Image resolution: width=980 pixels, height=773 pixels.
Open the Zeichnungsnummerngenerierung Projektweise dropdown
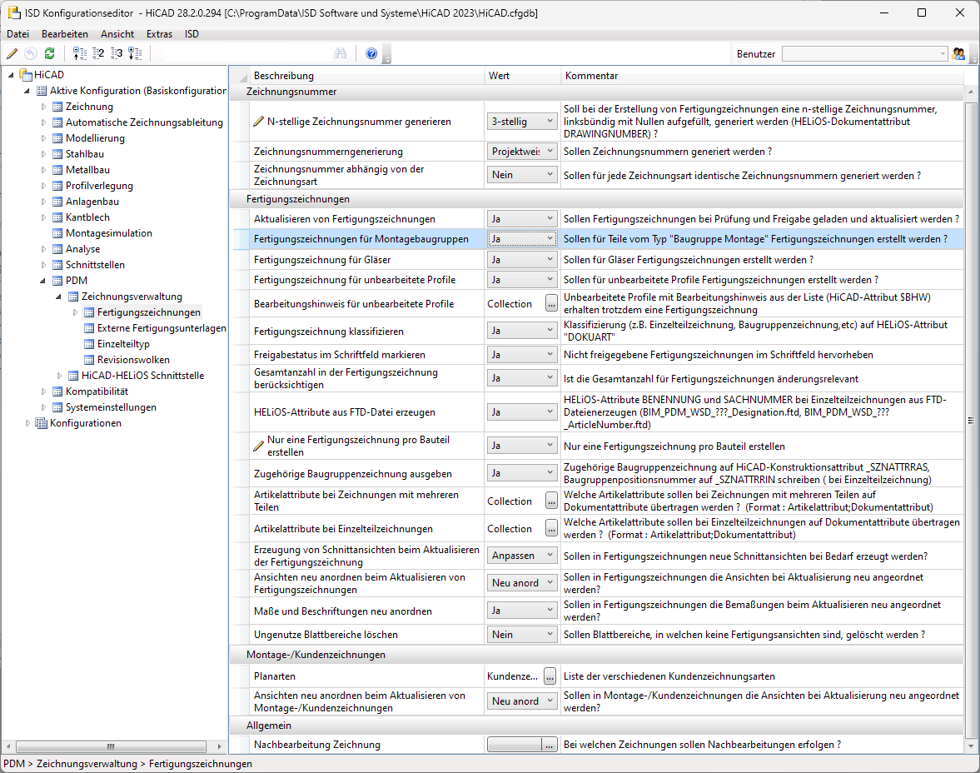(x=522, y=152)
